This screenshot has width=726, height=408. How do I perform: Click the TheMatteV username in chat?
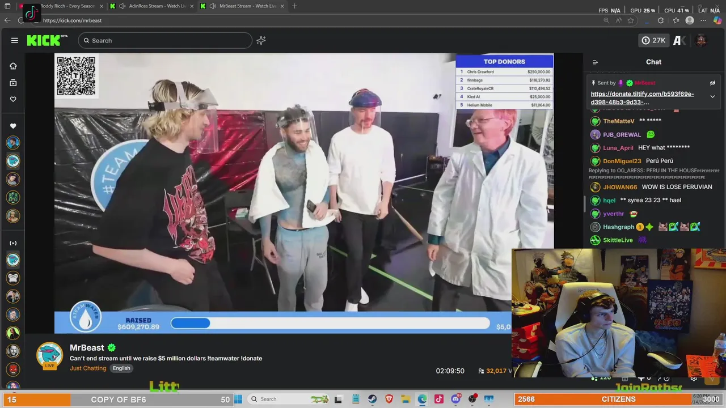click(619, 121)
